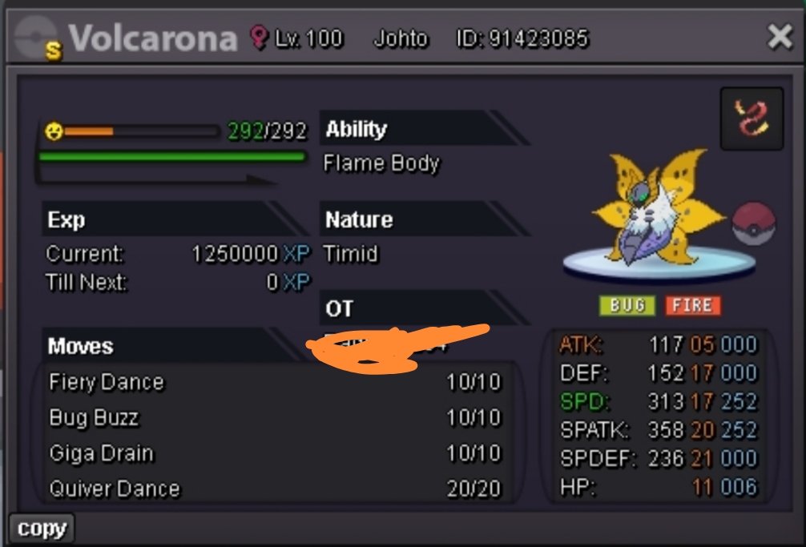Image resolution: width=806 pixels, height=547 pixels.
Task: Click the Flame Body ability text
Action: click(381, 163)
